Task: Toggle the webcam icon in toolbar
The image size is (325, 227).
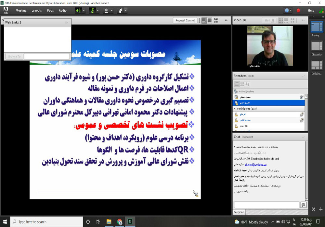Action: (106, 10)
